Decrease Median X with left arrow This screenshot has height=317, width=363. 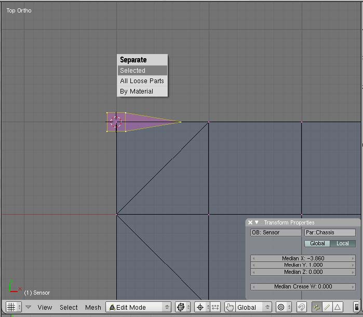253,258
